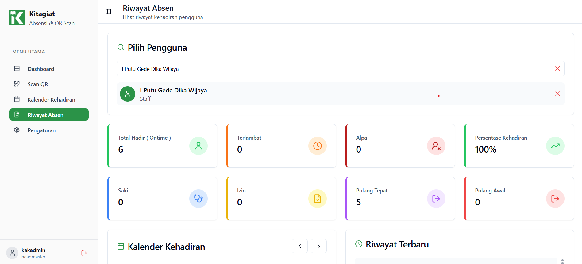Image resolution: width=582 pixels, height=264 pixels.
Task: Clear the search field with red X
Action: (557, 68)
